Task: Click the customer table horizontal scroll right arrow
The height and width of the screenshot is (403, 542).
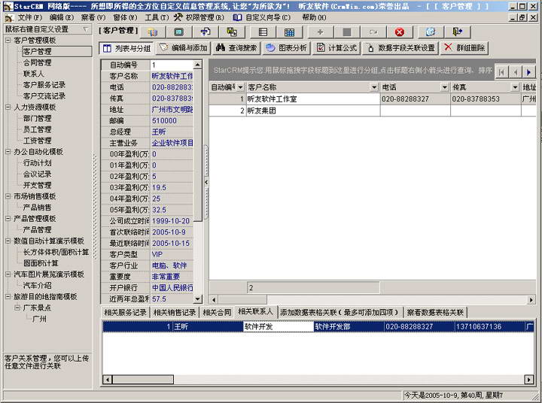Action: 531,300
